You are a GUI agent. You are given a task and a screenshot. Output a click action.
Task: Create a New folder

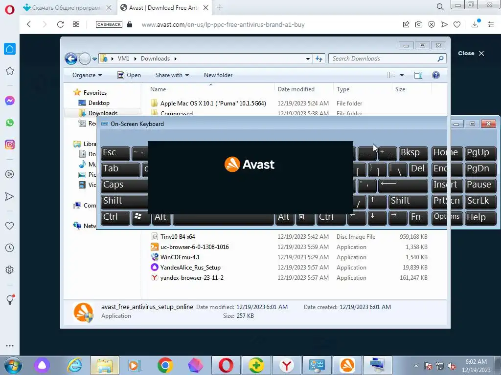(218, 75)
